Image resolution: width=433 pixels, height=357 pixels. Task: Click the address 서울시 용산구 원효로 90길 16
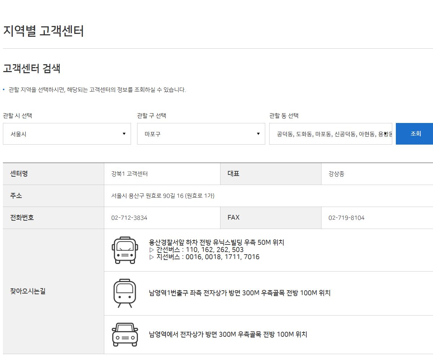[163, 196]
